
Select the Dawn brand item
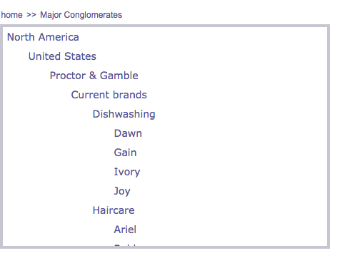128,133
